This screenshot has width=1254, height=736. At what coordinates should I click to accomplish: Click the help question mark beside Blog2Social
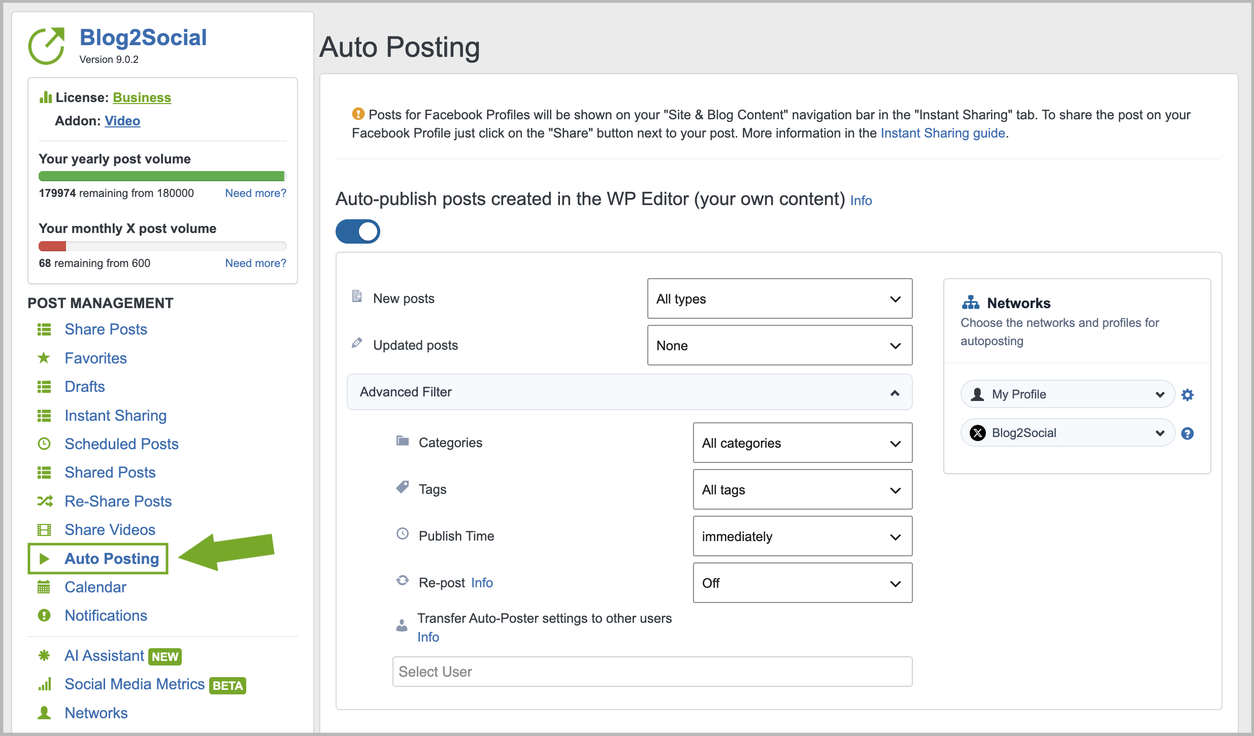pos(1187,433)
